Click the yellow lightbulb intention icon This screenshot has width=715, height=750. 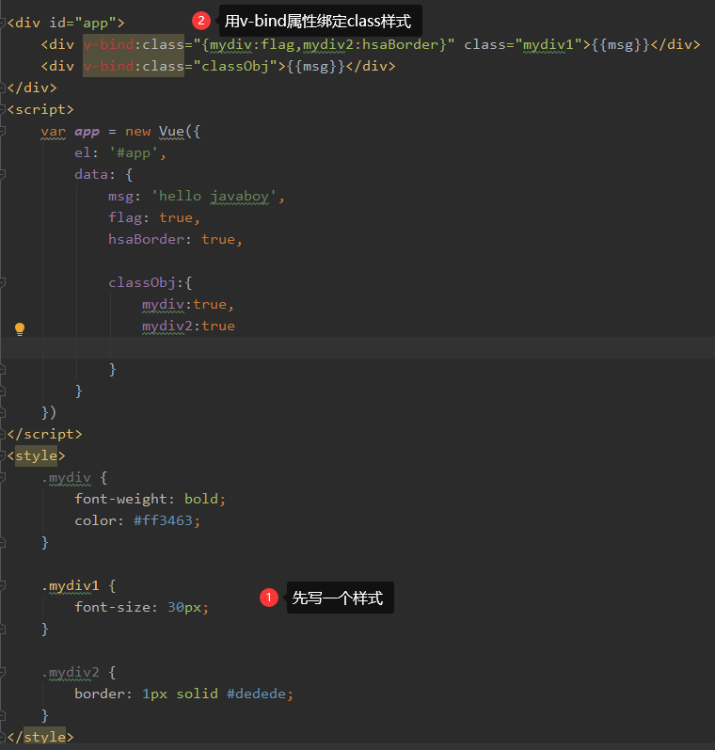click(x=20, y=329)
